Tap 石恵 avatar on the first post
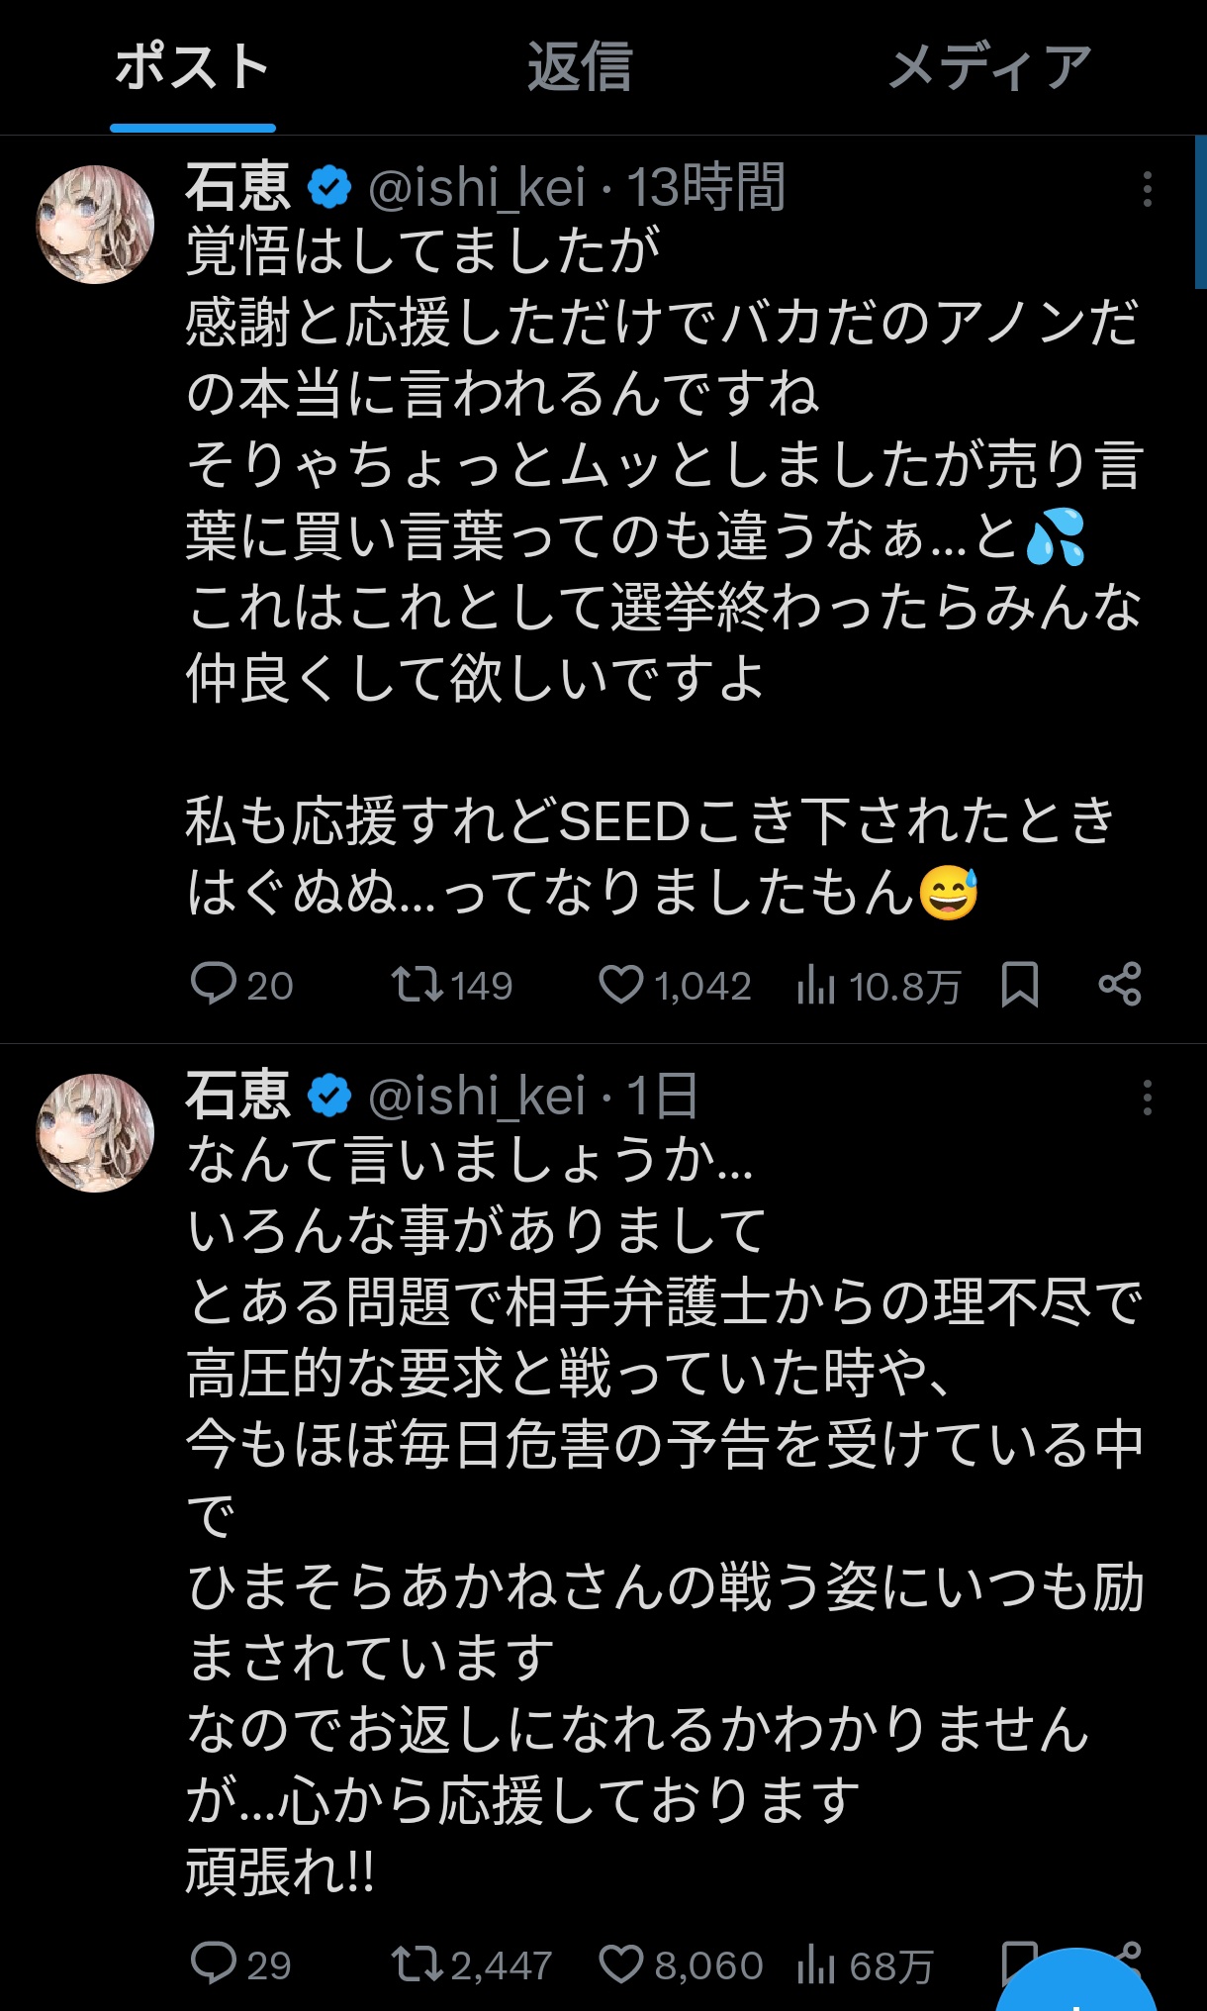 [95, 225]
